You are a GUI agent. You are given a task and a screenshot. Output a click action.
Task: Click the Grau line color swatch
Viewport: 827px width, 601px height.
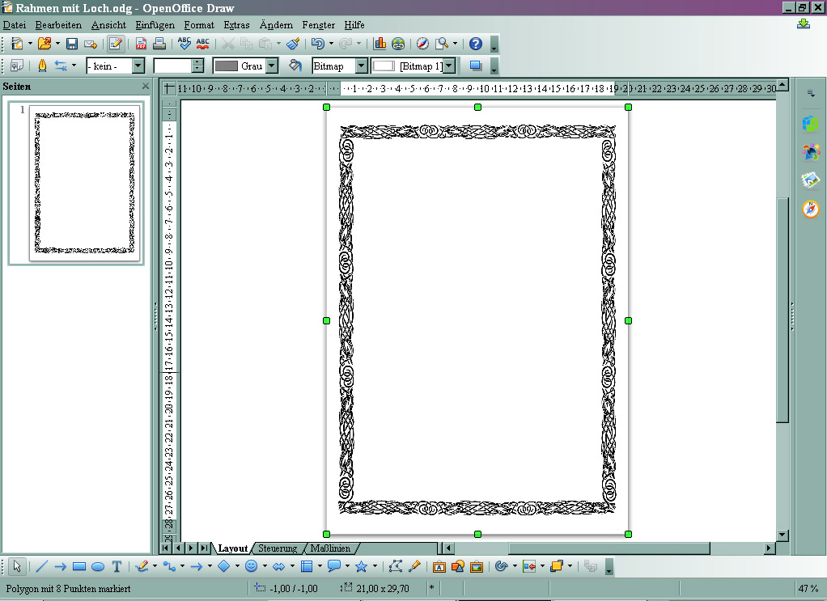(227, 66)
